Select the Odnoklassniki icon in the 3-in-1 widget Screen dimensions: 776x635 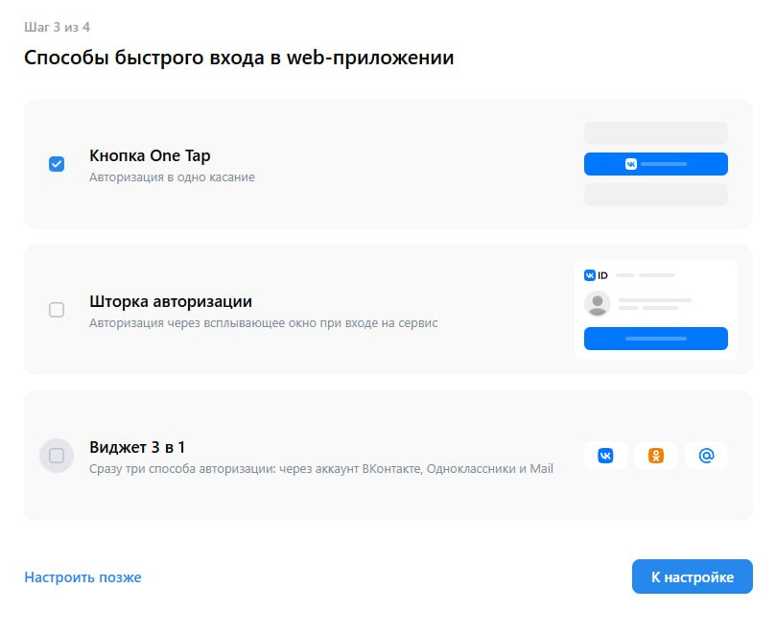pos(656,456)
